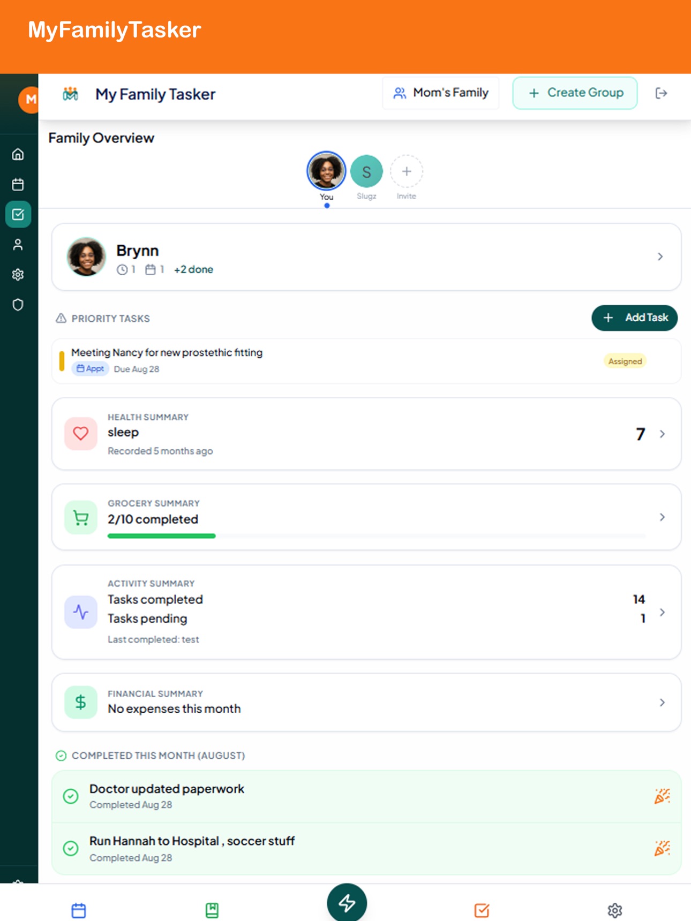Toggle the check circle for Run Hannah to Hospital
This screenshot has width=691, height=921.
[71, 848]
